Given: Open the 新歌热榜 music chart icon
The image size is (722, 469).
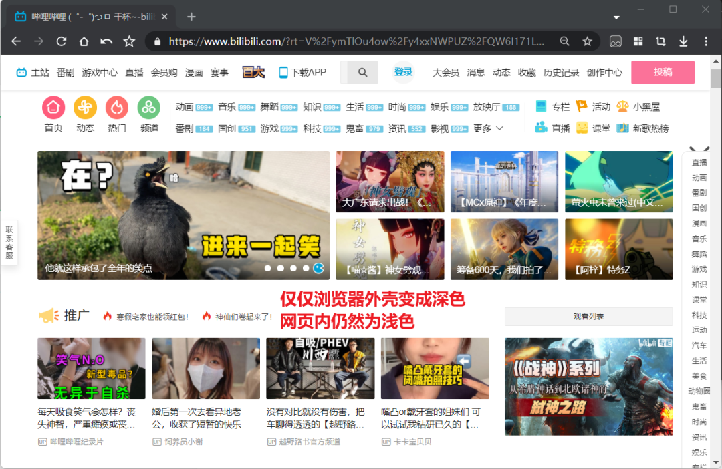Looking at the screenshot, I should [x=622, y=128].
